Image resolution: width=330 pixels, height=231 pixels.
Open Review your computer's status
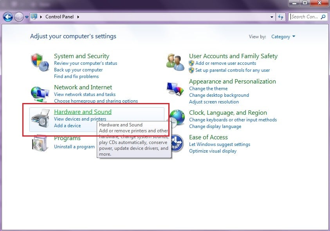coord(85,63)
